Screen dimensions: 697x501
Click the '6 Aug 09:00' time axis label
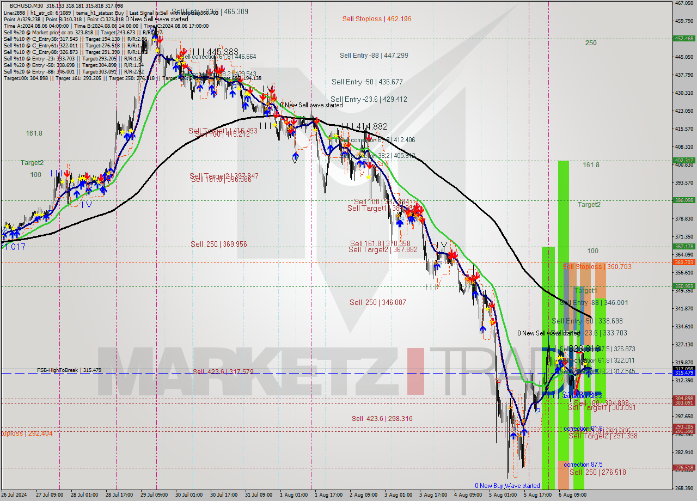click(x=572, y=495)
